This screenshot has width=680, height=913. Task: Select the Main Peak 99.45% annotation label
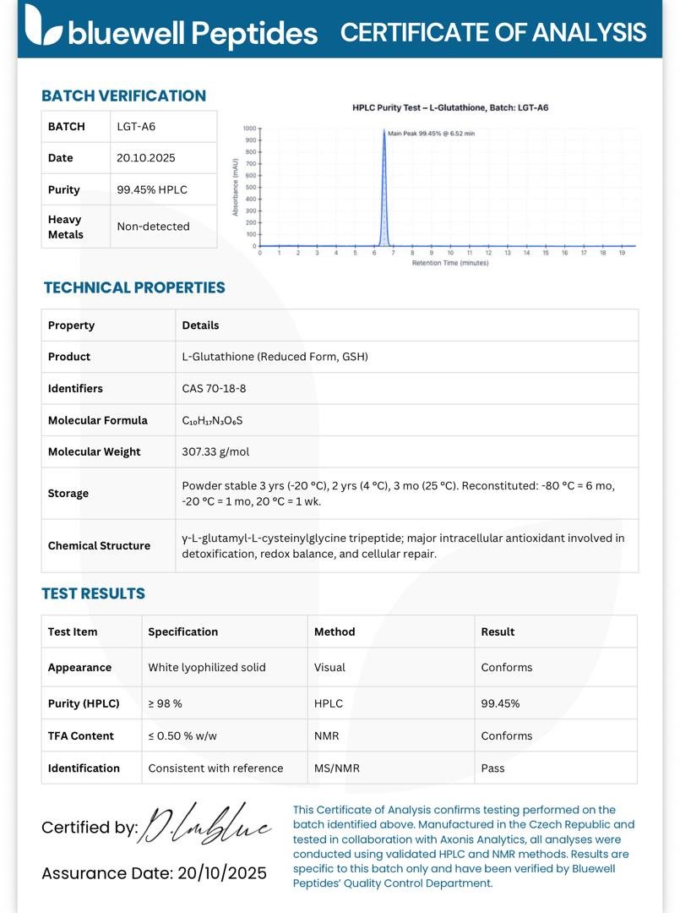431,134
